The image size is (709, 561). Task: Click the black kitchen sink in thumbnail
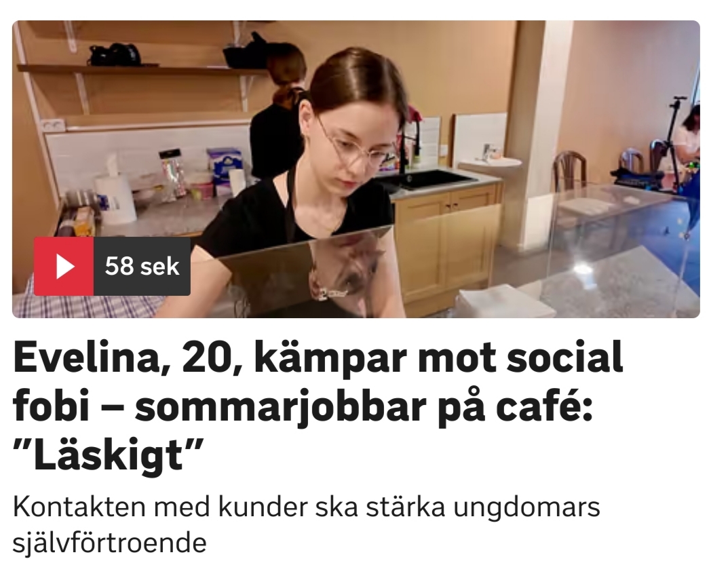click(425, 180)
